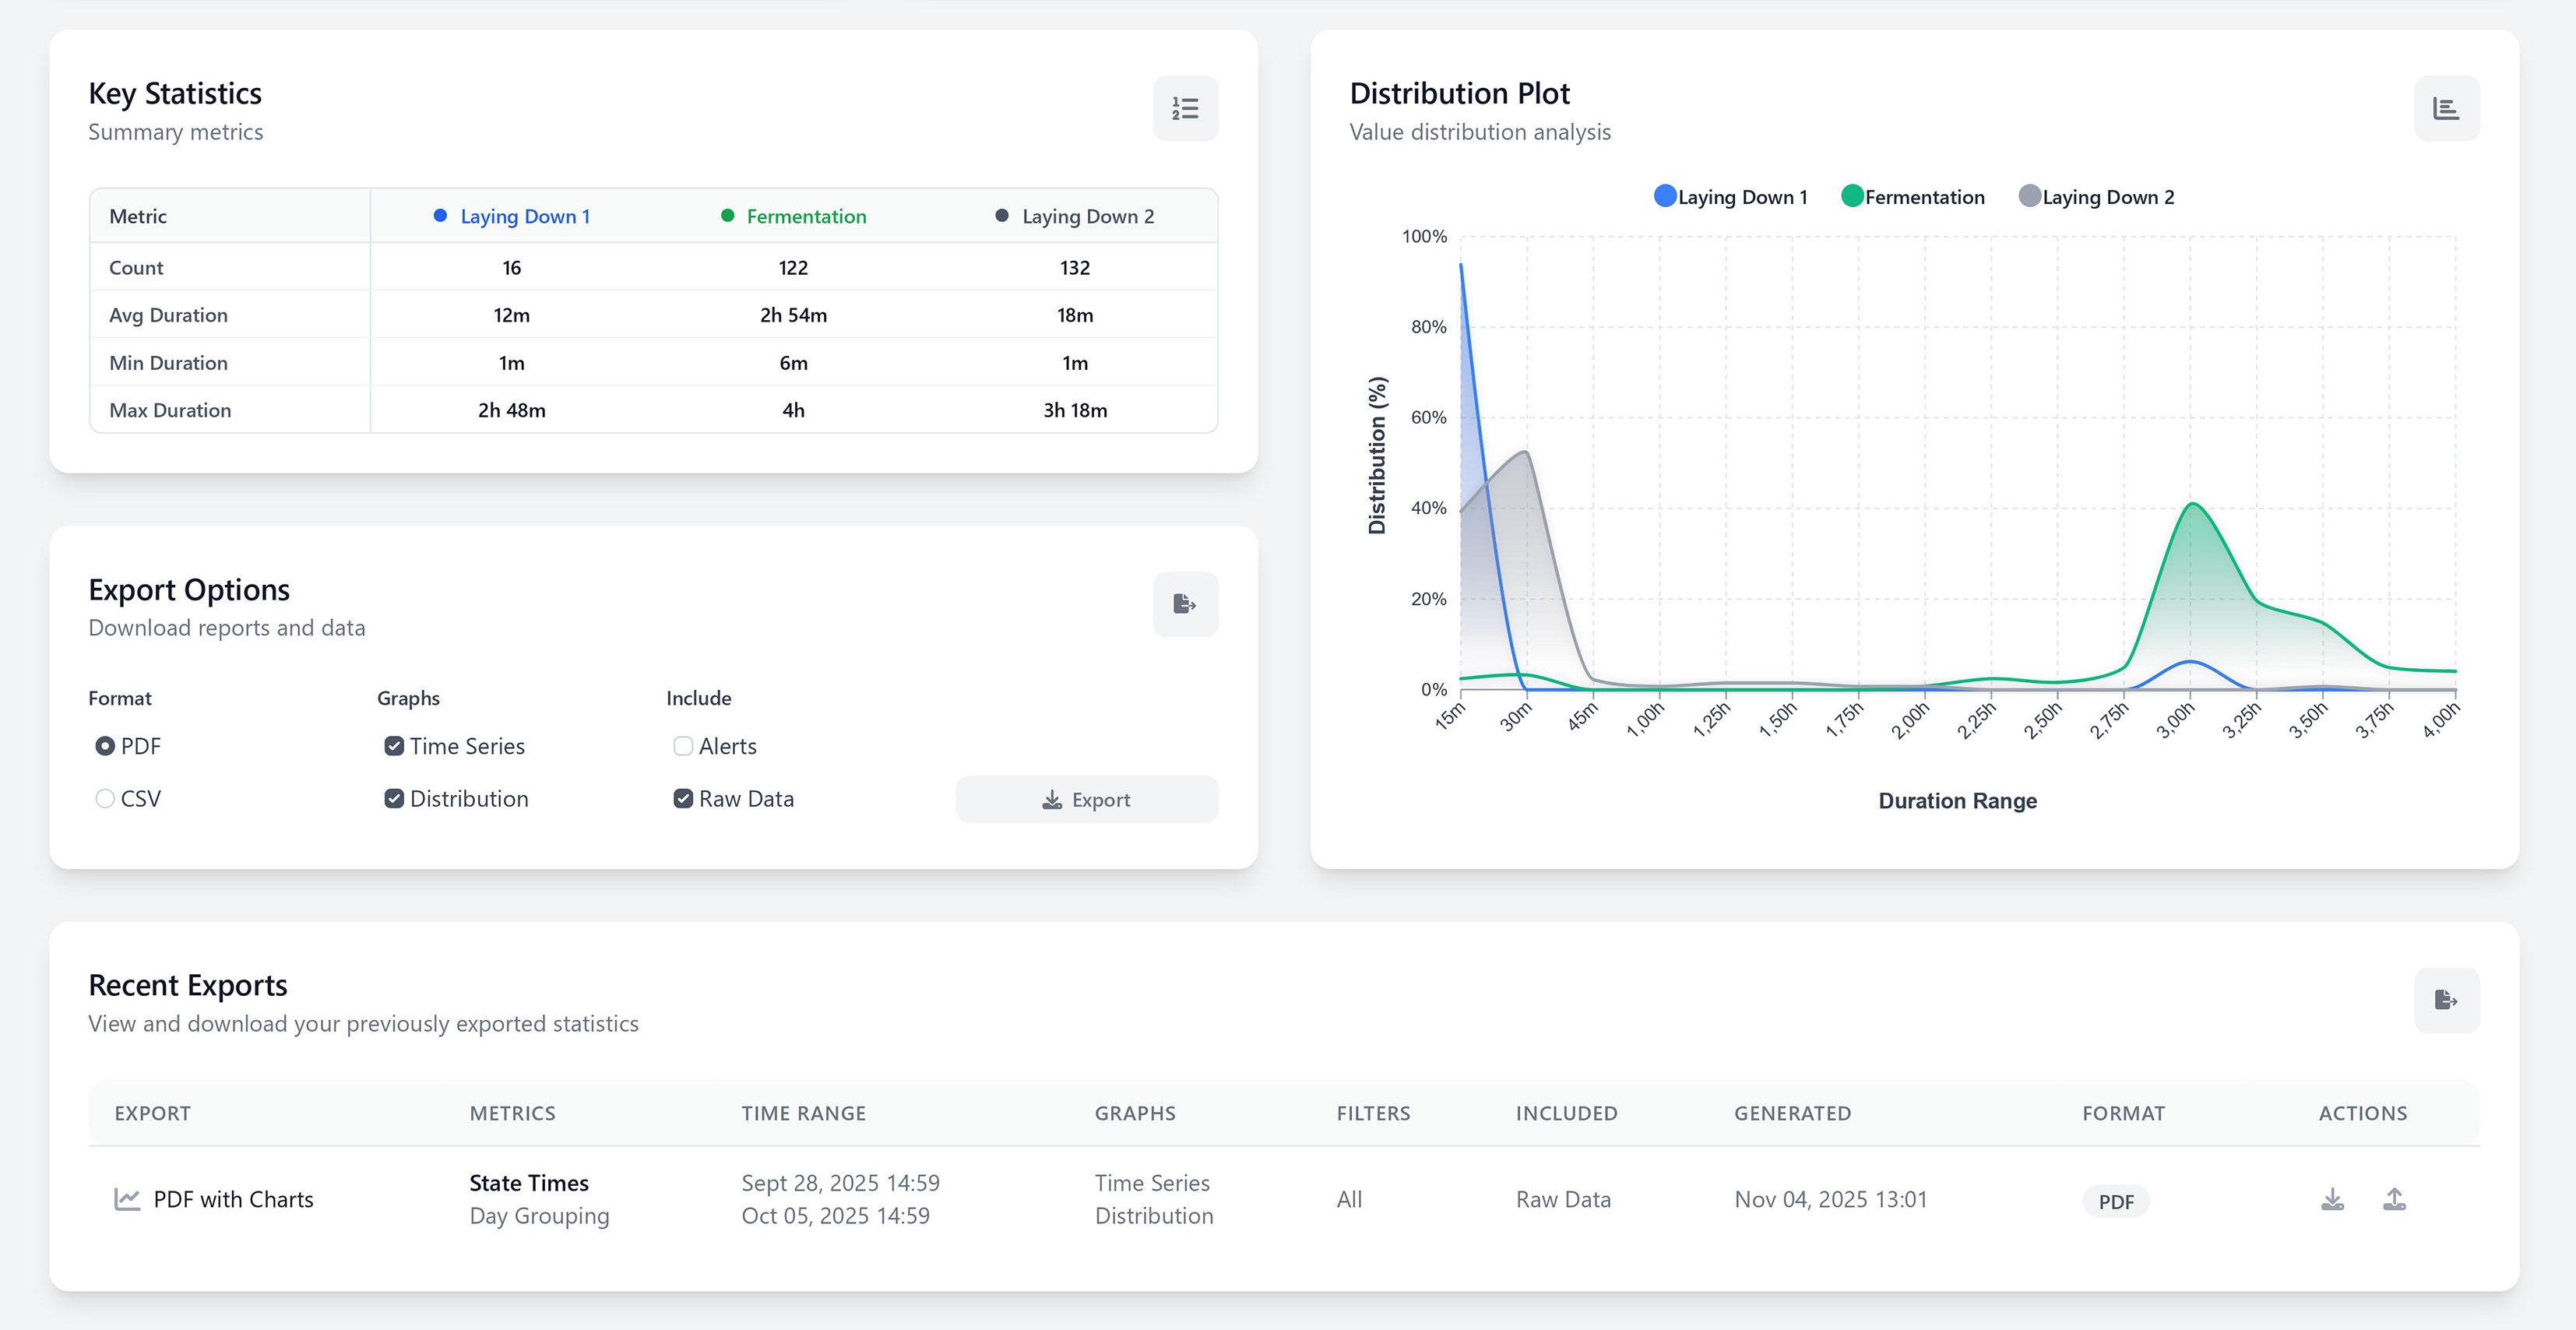Screen dimensions: 2576x1330
Task: Click the FORMAT column header
Action: (2123, 1113)
